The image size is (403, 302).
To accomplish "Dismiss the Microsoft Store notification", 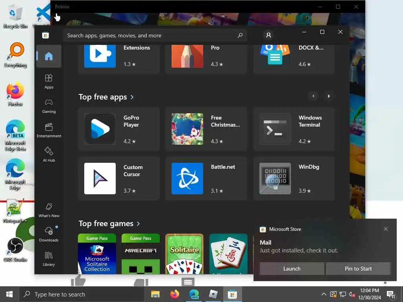I will (386, 229).
